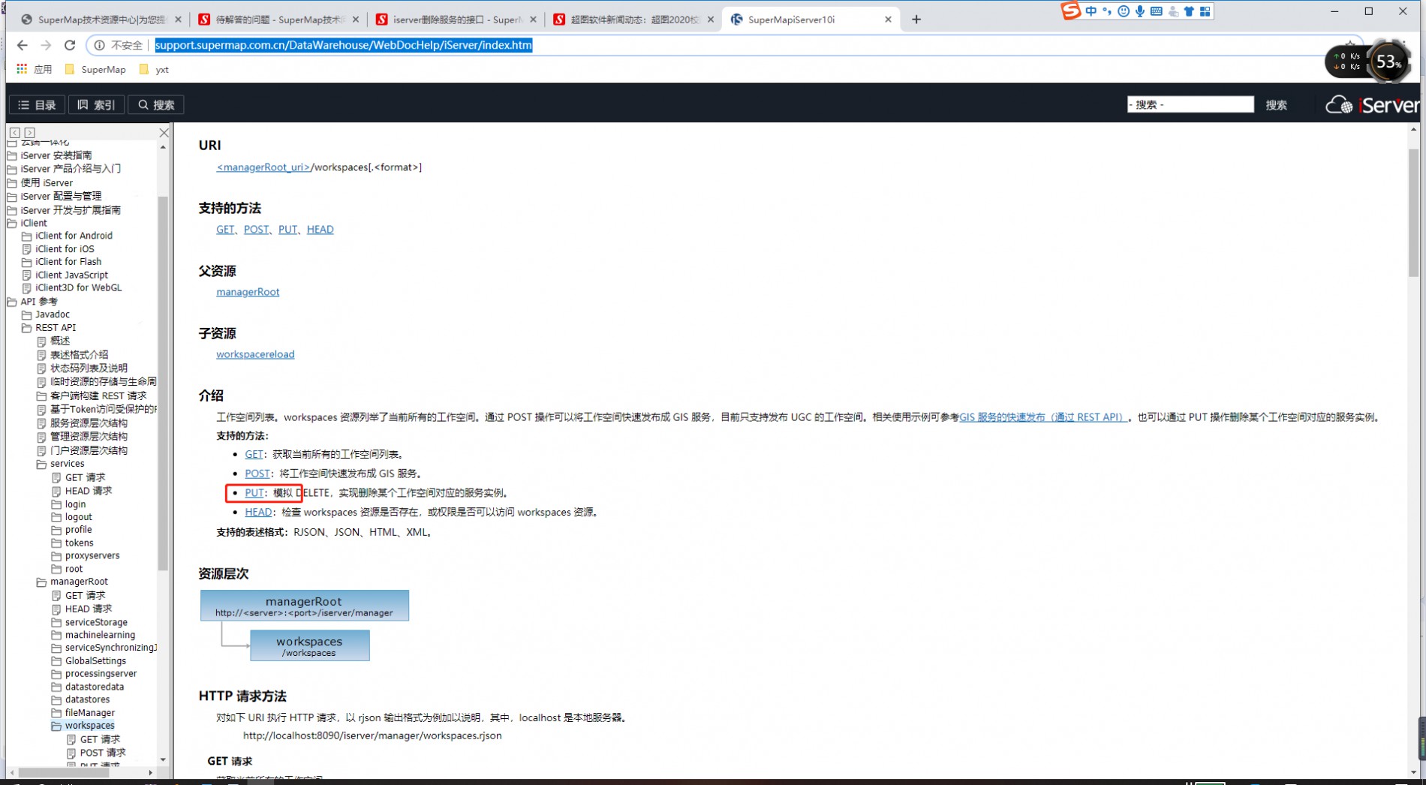The height and width of the screenshot is (785, 1426).
Task: Open the Apps grid icon in bookmarks bar
Action: tap(22, 69)
